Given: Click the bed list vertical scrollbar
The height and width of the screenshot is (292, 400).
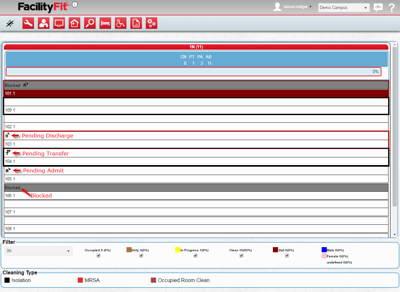Looking at the screenshot, I should 395,128.
